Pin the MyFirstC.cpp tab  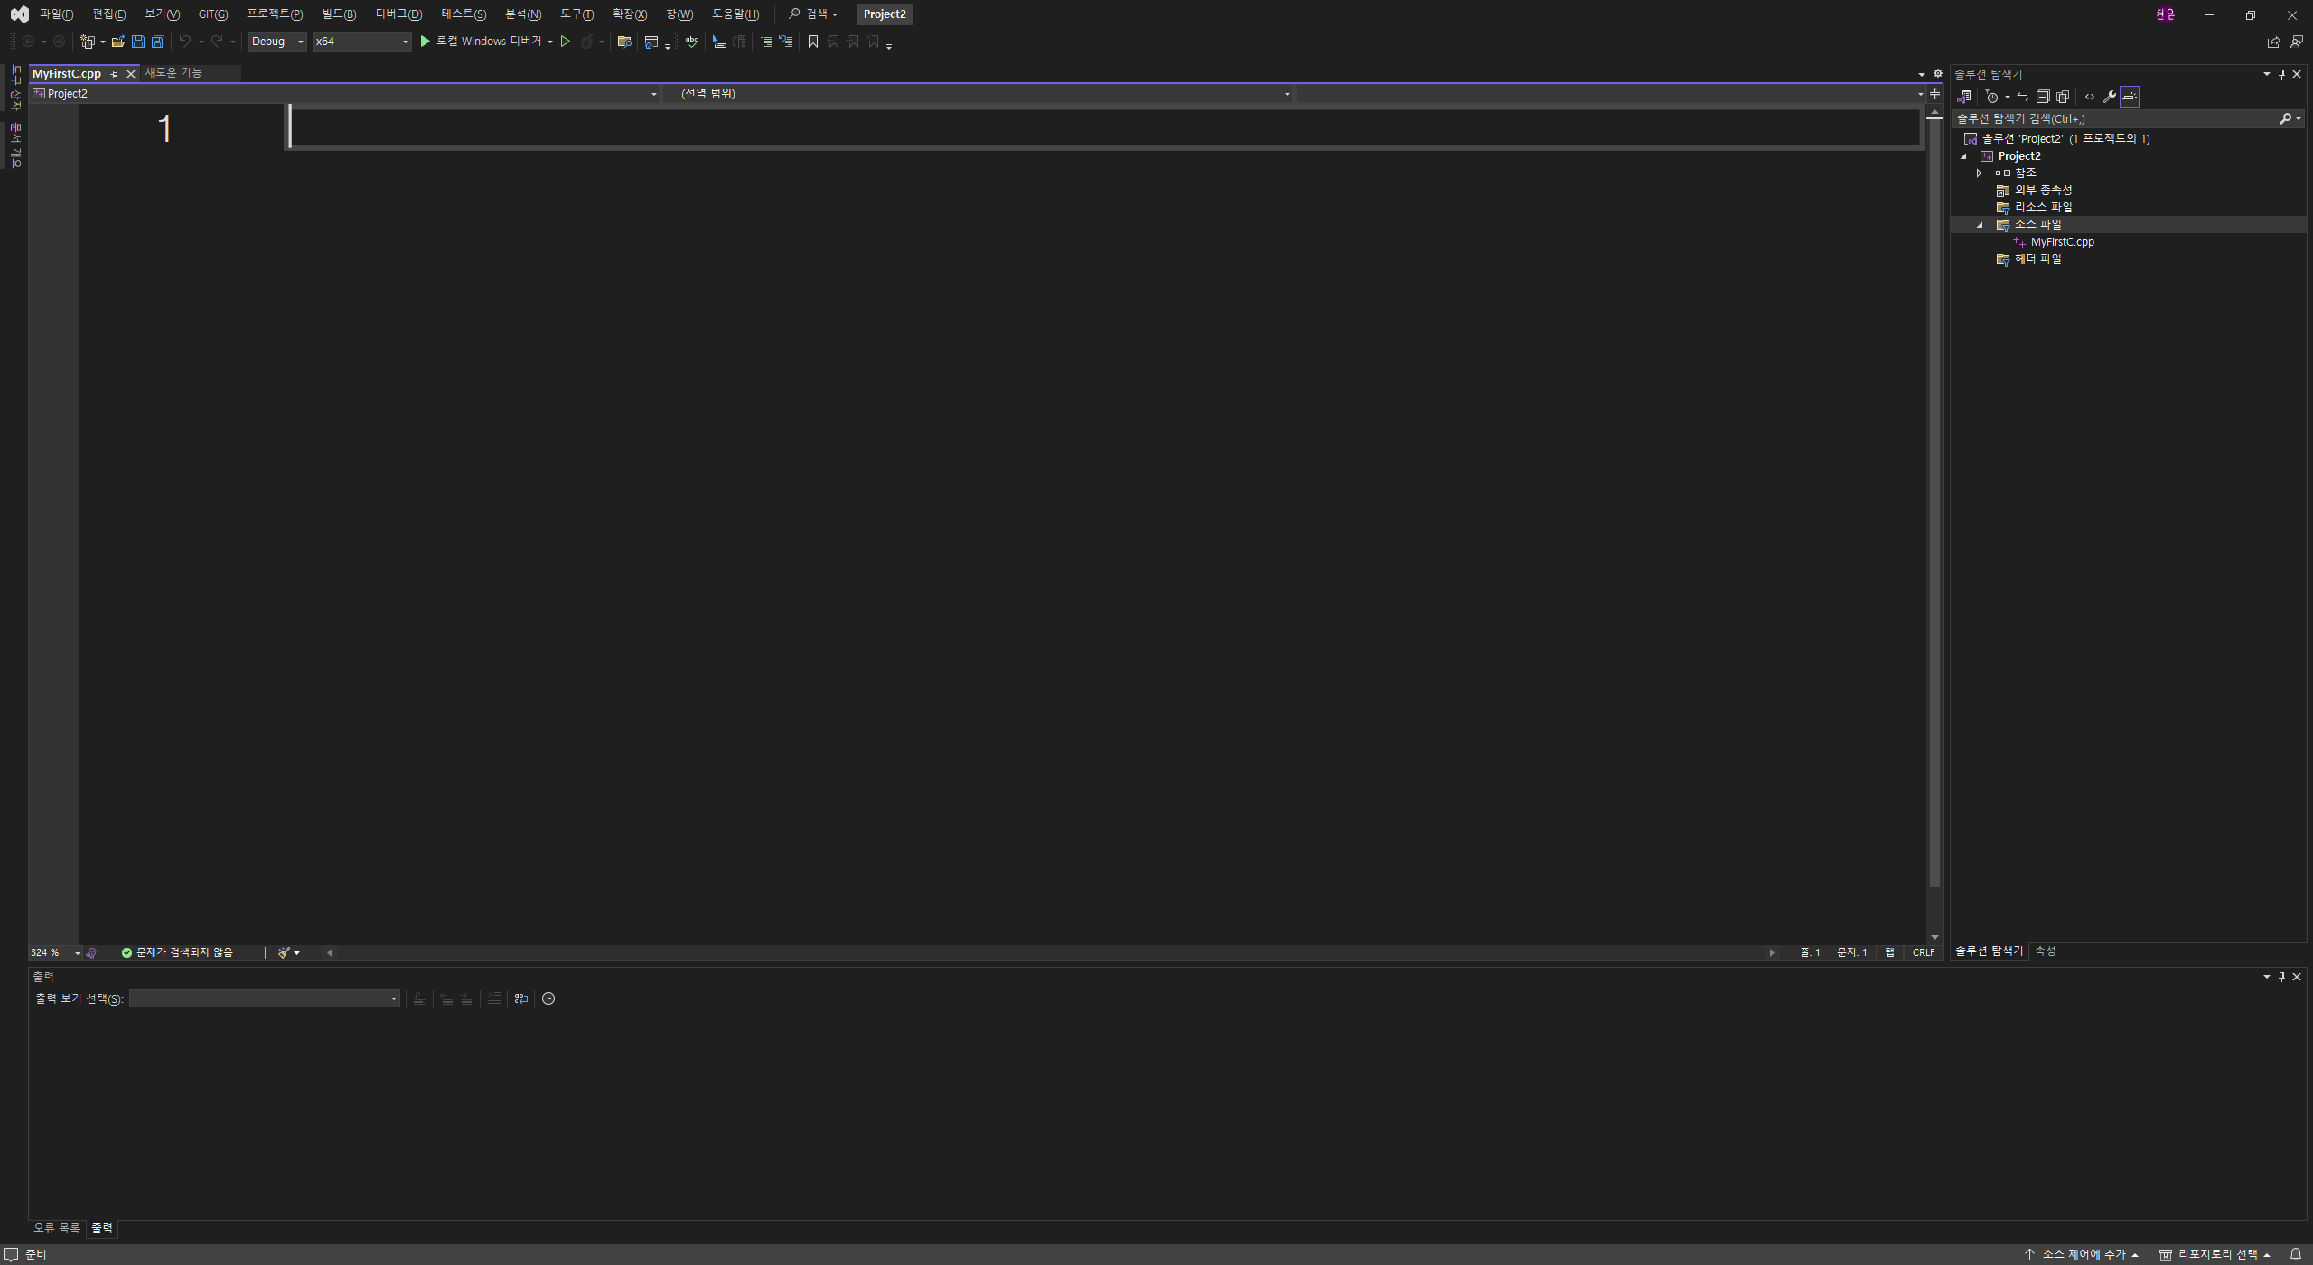(x=114, y=74)
